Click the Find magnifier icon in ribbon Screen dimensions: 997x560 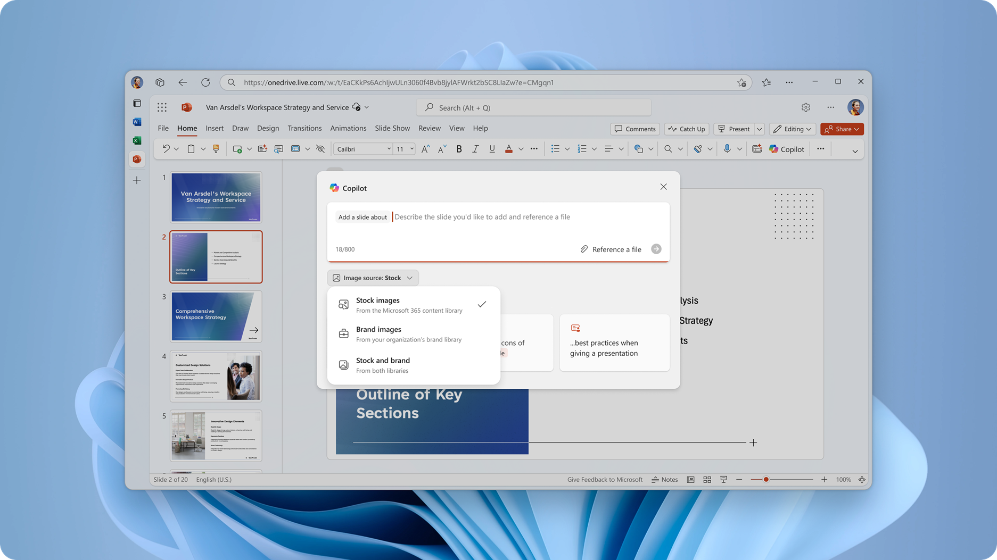pos(668,149)
